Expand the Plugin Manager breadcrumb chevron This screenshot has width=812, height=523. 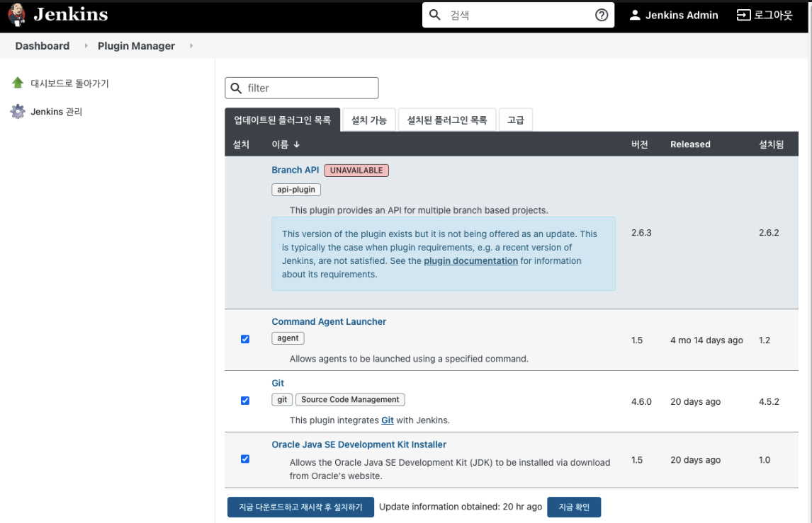pyautogui.click(x=191, y=45)
